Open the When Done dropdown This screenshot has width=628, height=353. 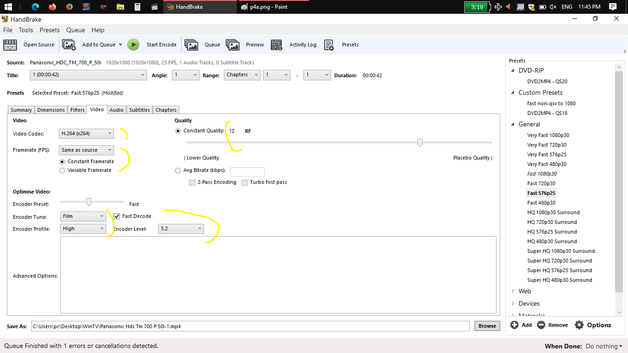pyautogui.click(x=604, y=346)
